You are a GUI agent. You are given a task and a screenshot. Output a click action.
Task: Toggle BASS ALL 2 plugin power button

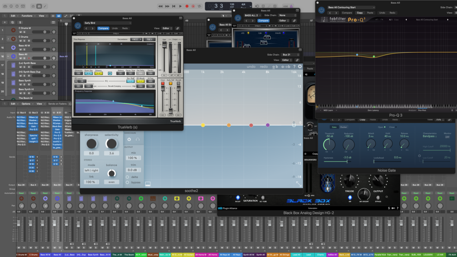click(x=238, y=18)
